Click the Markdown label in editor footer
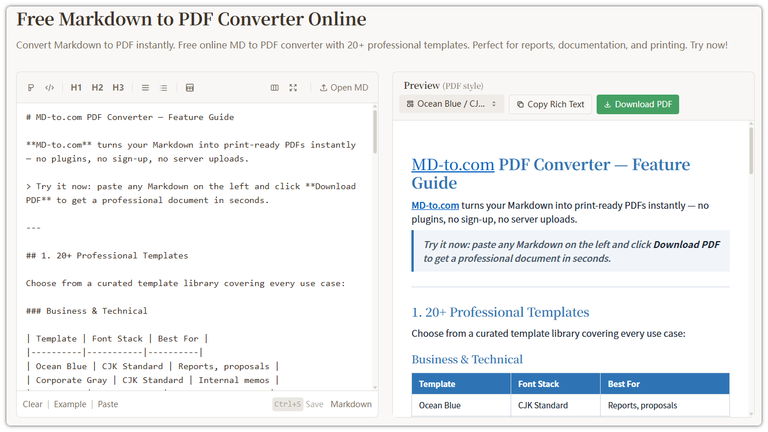Screen dimensions: 768x432 coord(351,404)
